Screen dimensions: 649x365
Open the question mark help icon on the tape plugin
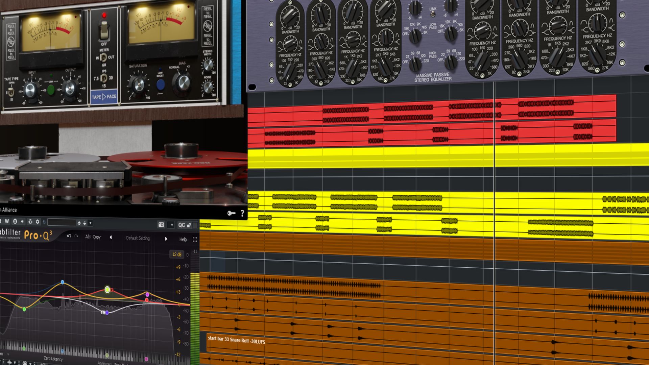(x=242, y=213)
